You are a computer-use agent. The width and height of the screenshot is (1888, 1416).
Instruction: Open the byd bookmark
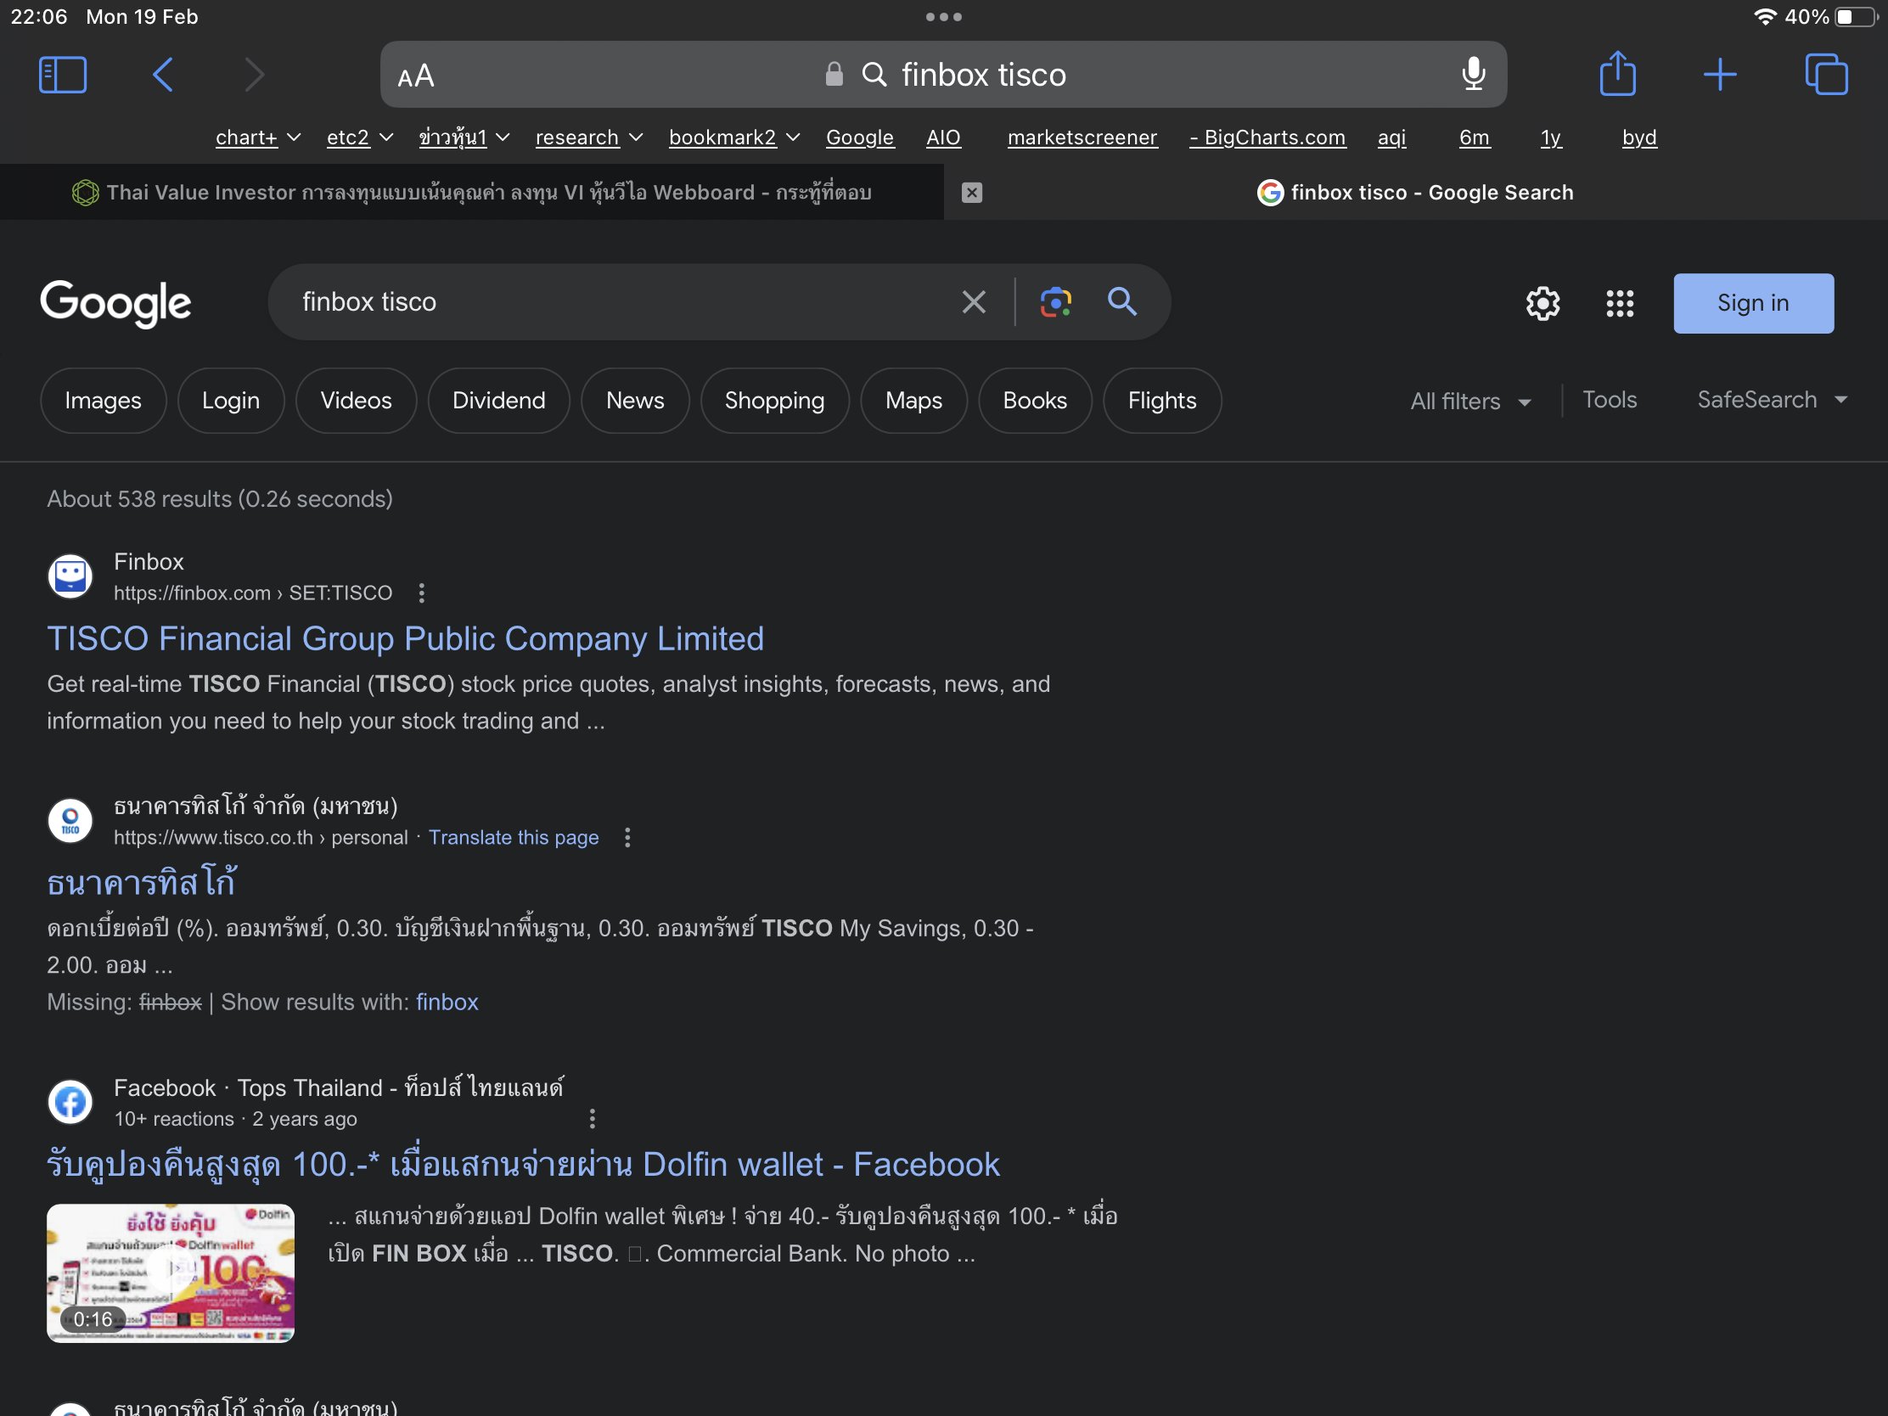pos(1638,138)
